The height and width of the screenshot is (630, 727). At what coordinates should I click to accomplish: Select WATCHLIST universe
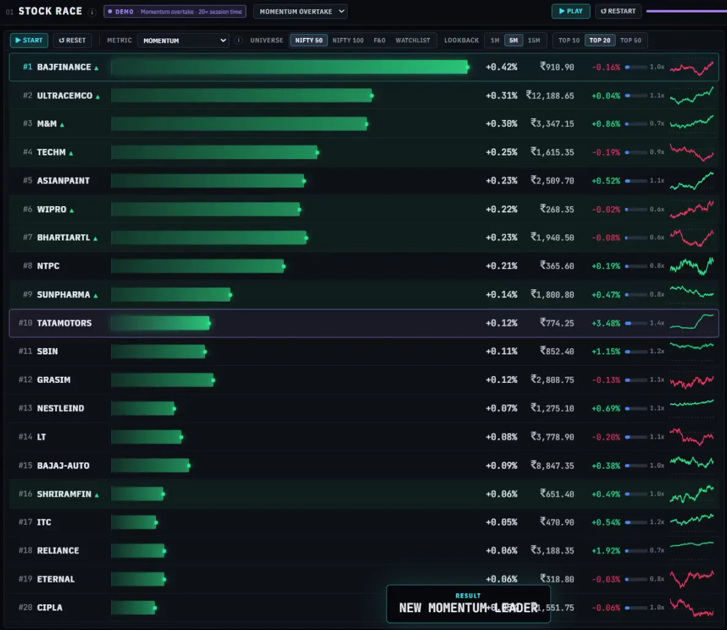click(412, 40)
